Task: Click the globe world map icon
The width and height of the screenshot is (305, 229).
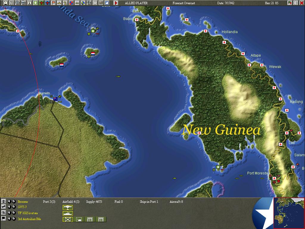Action: (x=83, y=3)
